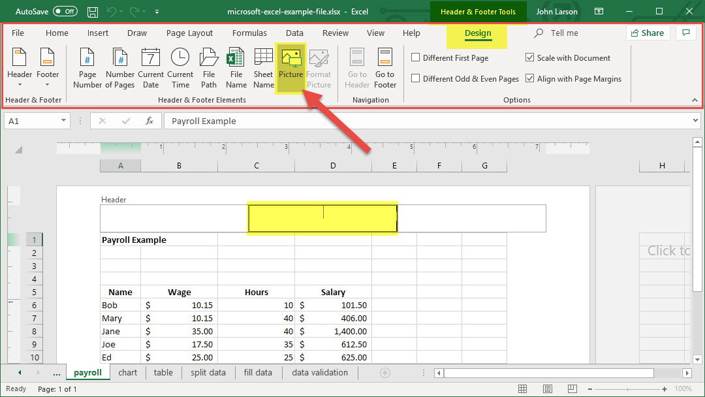This screenshot has height=397, width=705.
Task: Click the Number of Pages icon
Action: coord(120,68)
